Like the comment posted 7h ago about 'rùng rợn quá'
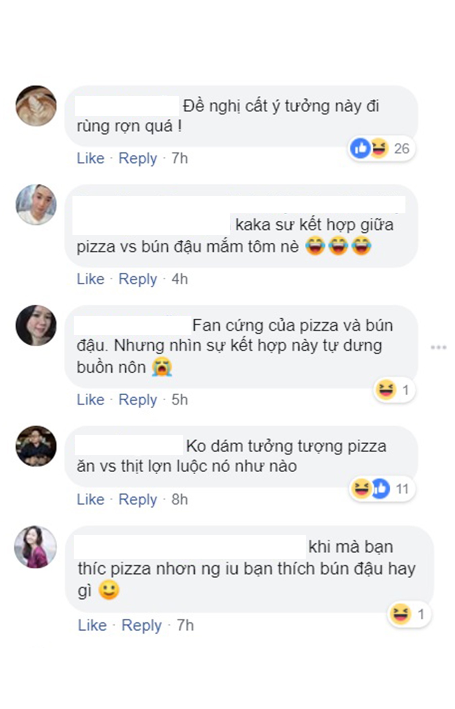 (91, 158)
